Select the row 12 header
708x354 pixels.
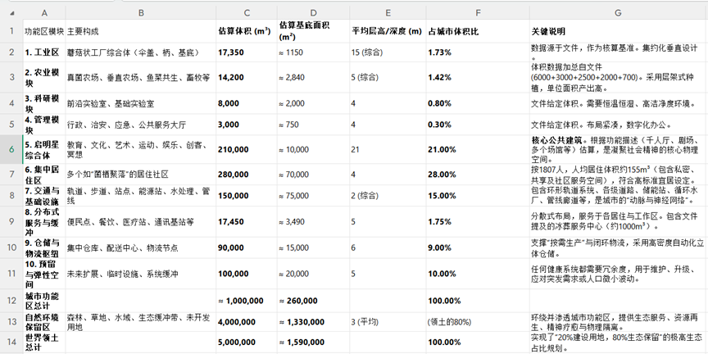tap(11, 300)
